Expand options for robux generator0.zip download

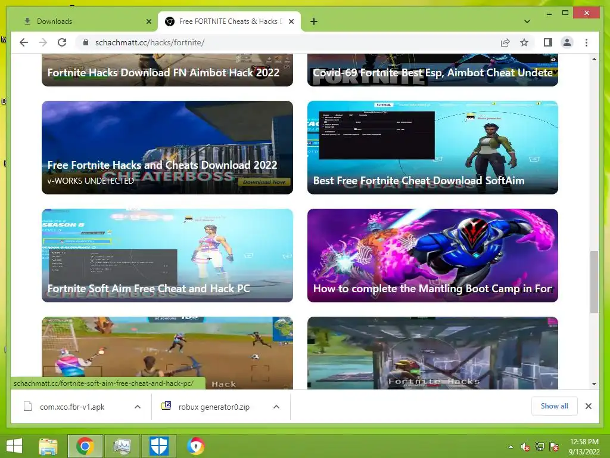[x=276, y=407]
